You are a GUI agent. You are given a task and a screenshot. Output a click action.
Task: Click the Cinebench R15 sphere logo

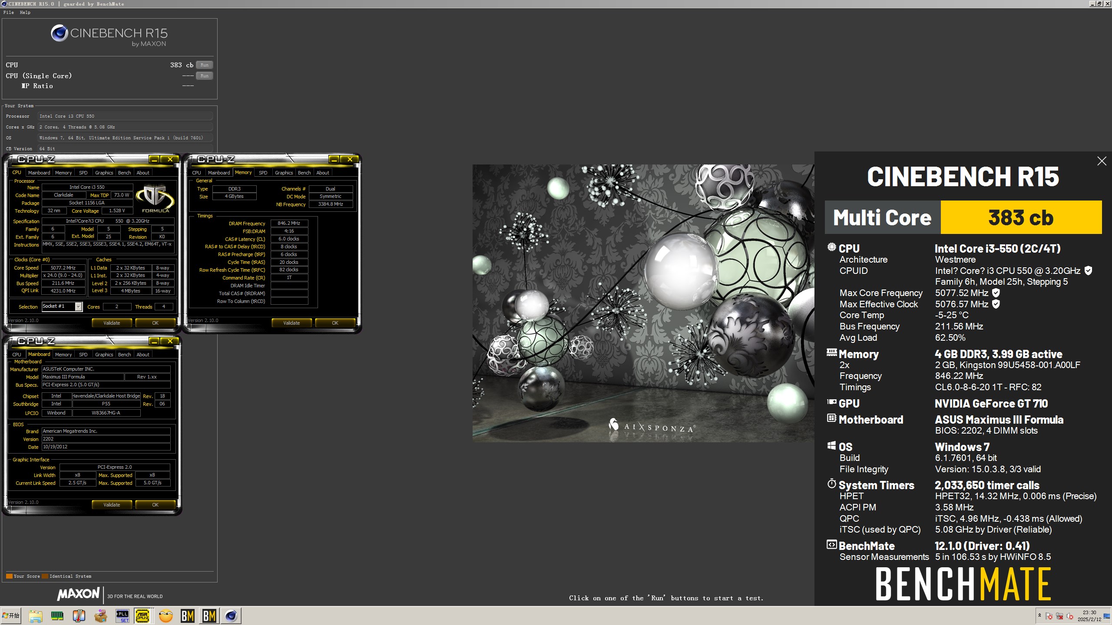[x=59, y=33]
